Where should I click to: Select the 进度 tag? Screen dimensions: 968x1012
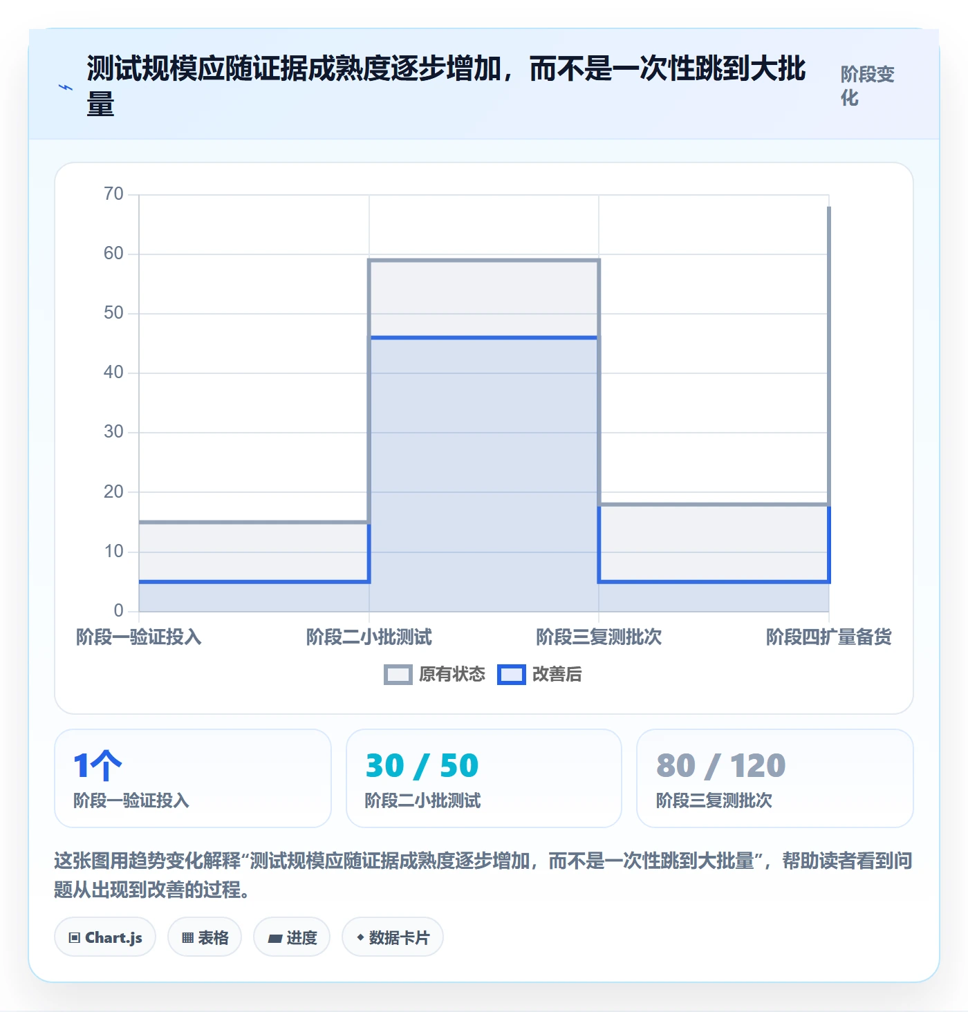[x=292, y=937]
